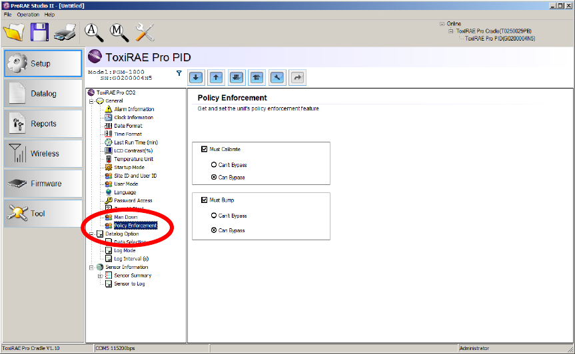Expand the Sensor Summary tree node
Viewport: 575px width, 354px height.
(100, 275)
